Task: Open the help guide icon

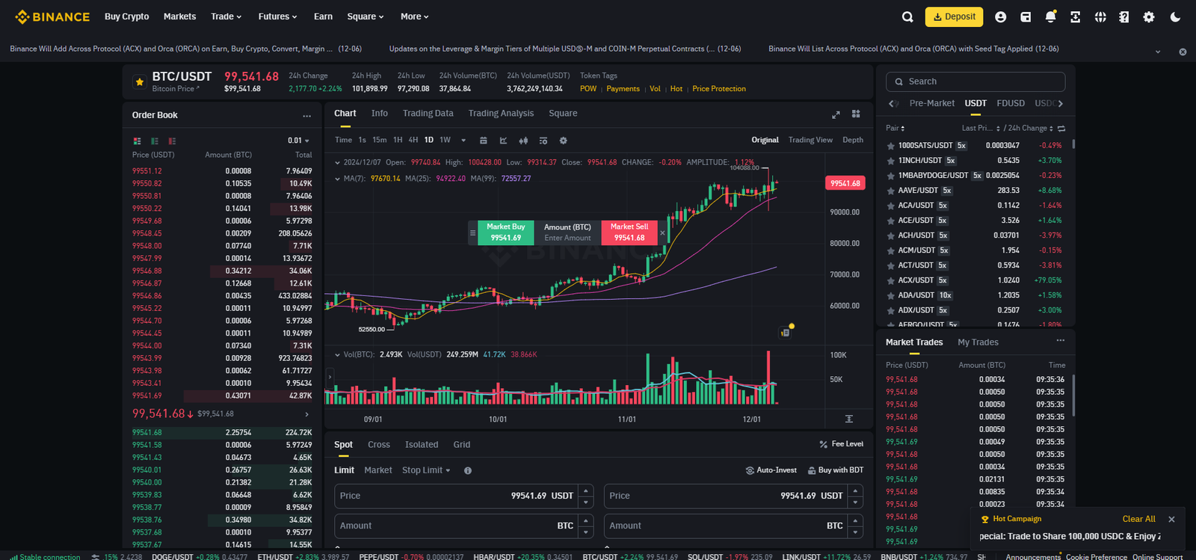Action: (x=1124, y=16)
